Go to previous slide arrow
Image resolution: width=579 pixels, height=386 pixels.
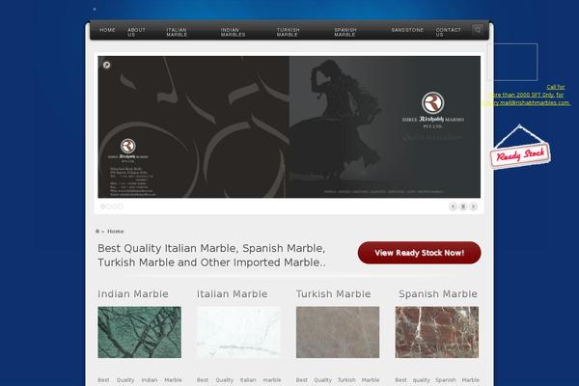pyautogui.click(x=454, y=207)
